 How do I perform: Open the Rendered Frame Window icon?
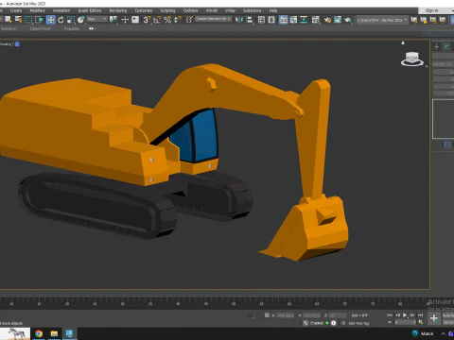[x=338, y=20]
